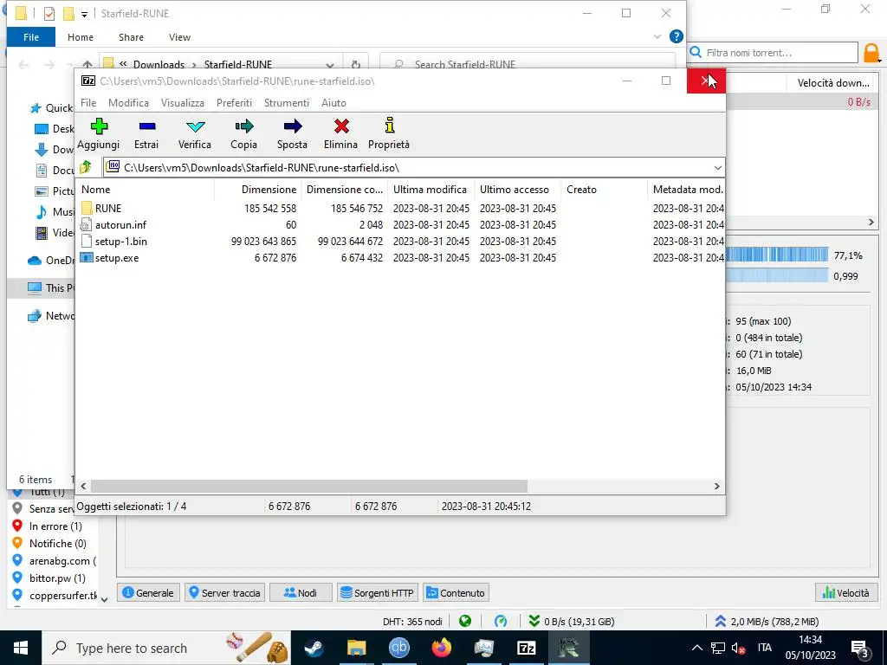Expand the Explorer ribbon chevron
The image size is (887, 665).
[657, 36]
